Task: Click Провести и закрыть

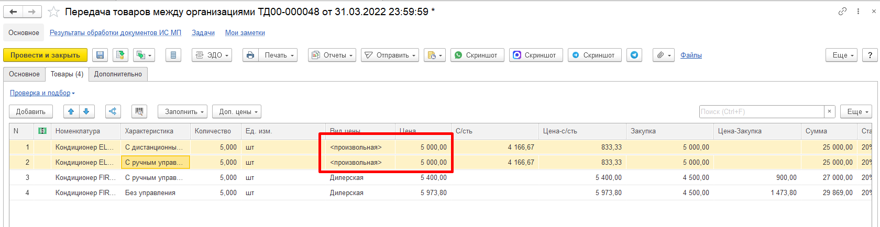Action: coord(45,55)
